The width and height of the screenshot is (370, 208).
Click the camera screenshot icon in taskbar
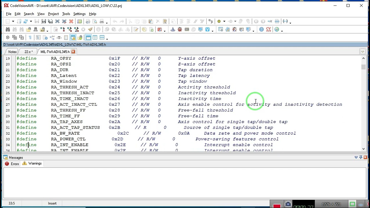(288, 204)
